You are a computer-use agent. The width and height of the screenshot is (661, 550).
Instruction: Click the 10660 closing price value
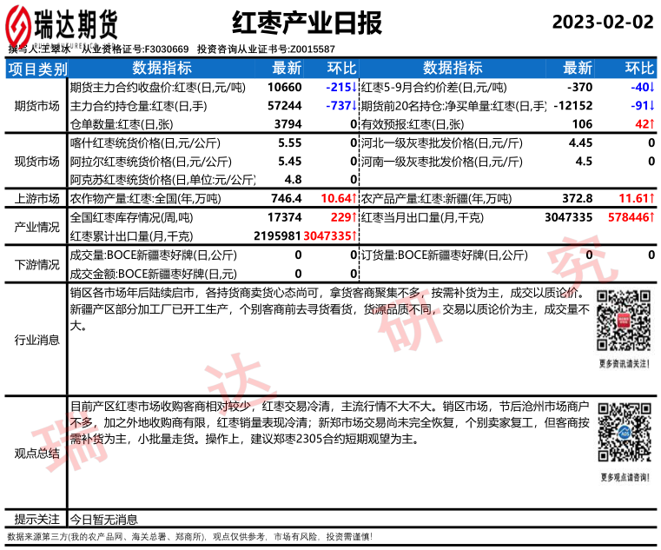click(285, 88)
